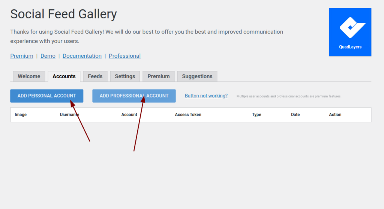The height and width of the screenshot is (209, 384).
Task: Open the Demo link
Action: point(48,56)
